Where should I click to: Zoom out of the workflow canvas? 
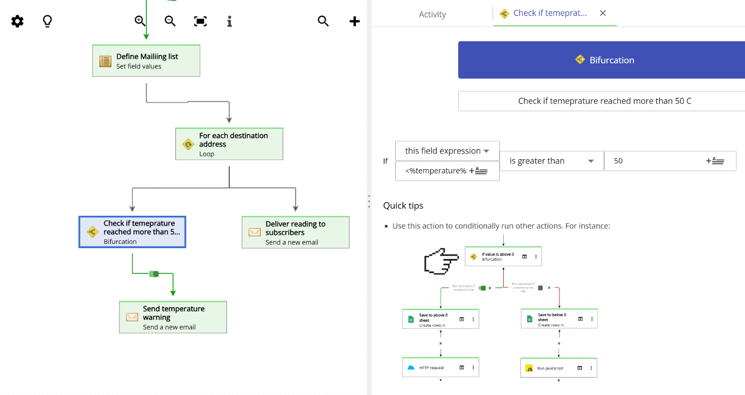coord(169,21)
